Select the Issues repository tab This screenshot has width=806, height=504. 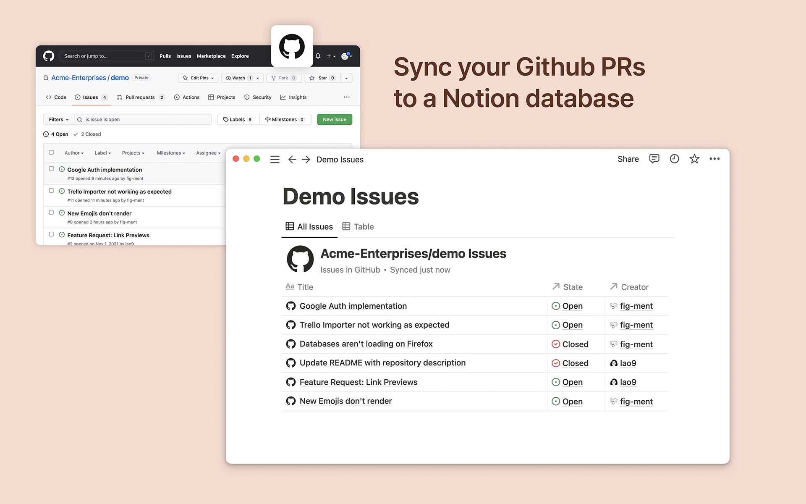91,97
